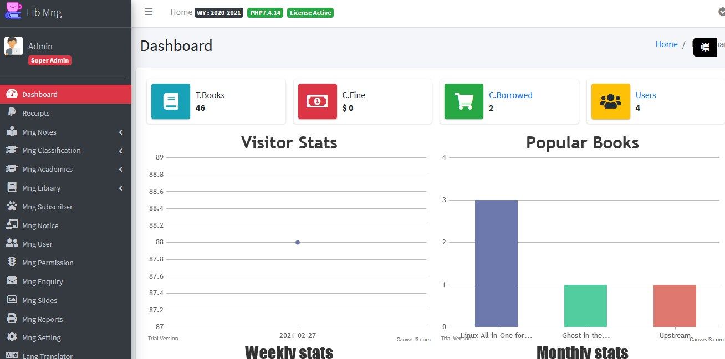Screen dimensions: 725x359
Task: Go to Mng Slides page
Action: 65,300
